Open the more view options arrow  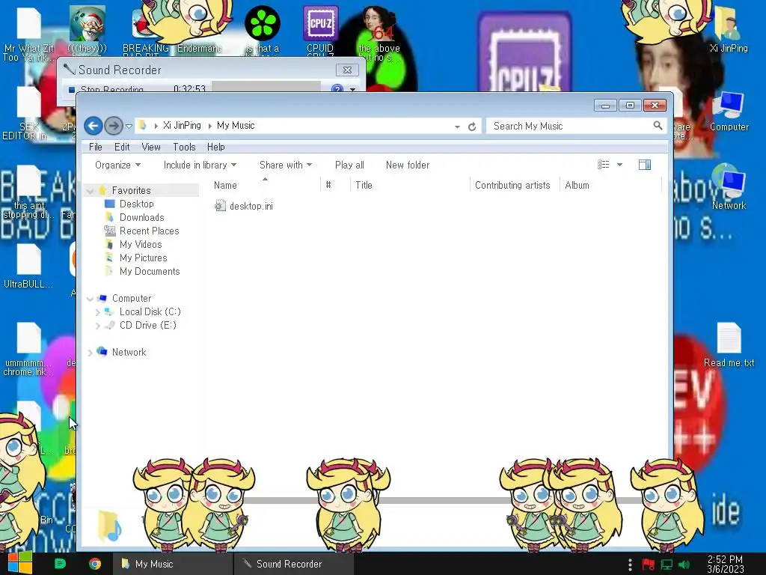(x=619, y=165)
